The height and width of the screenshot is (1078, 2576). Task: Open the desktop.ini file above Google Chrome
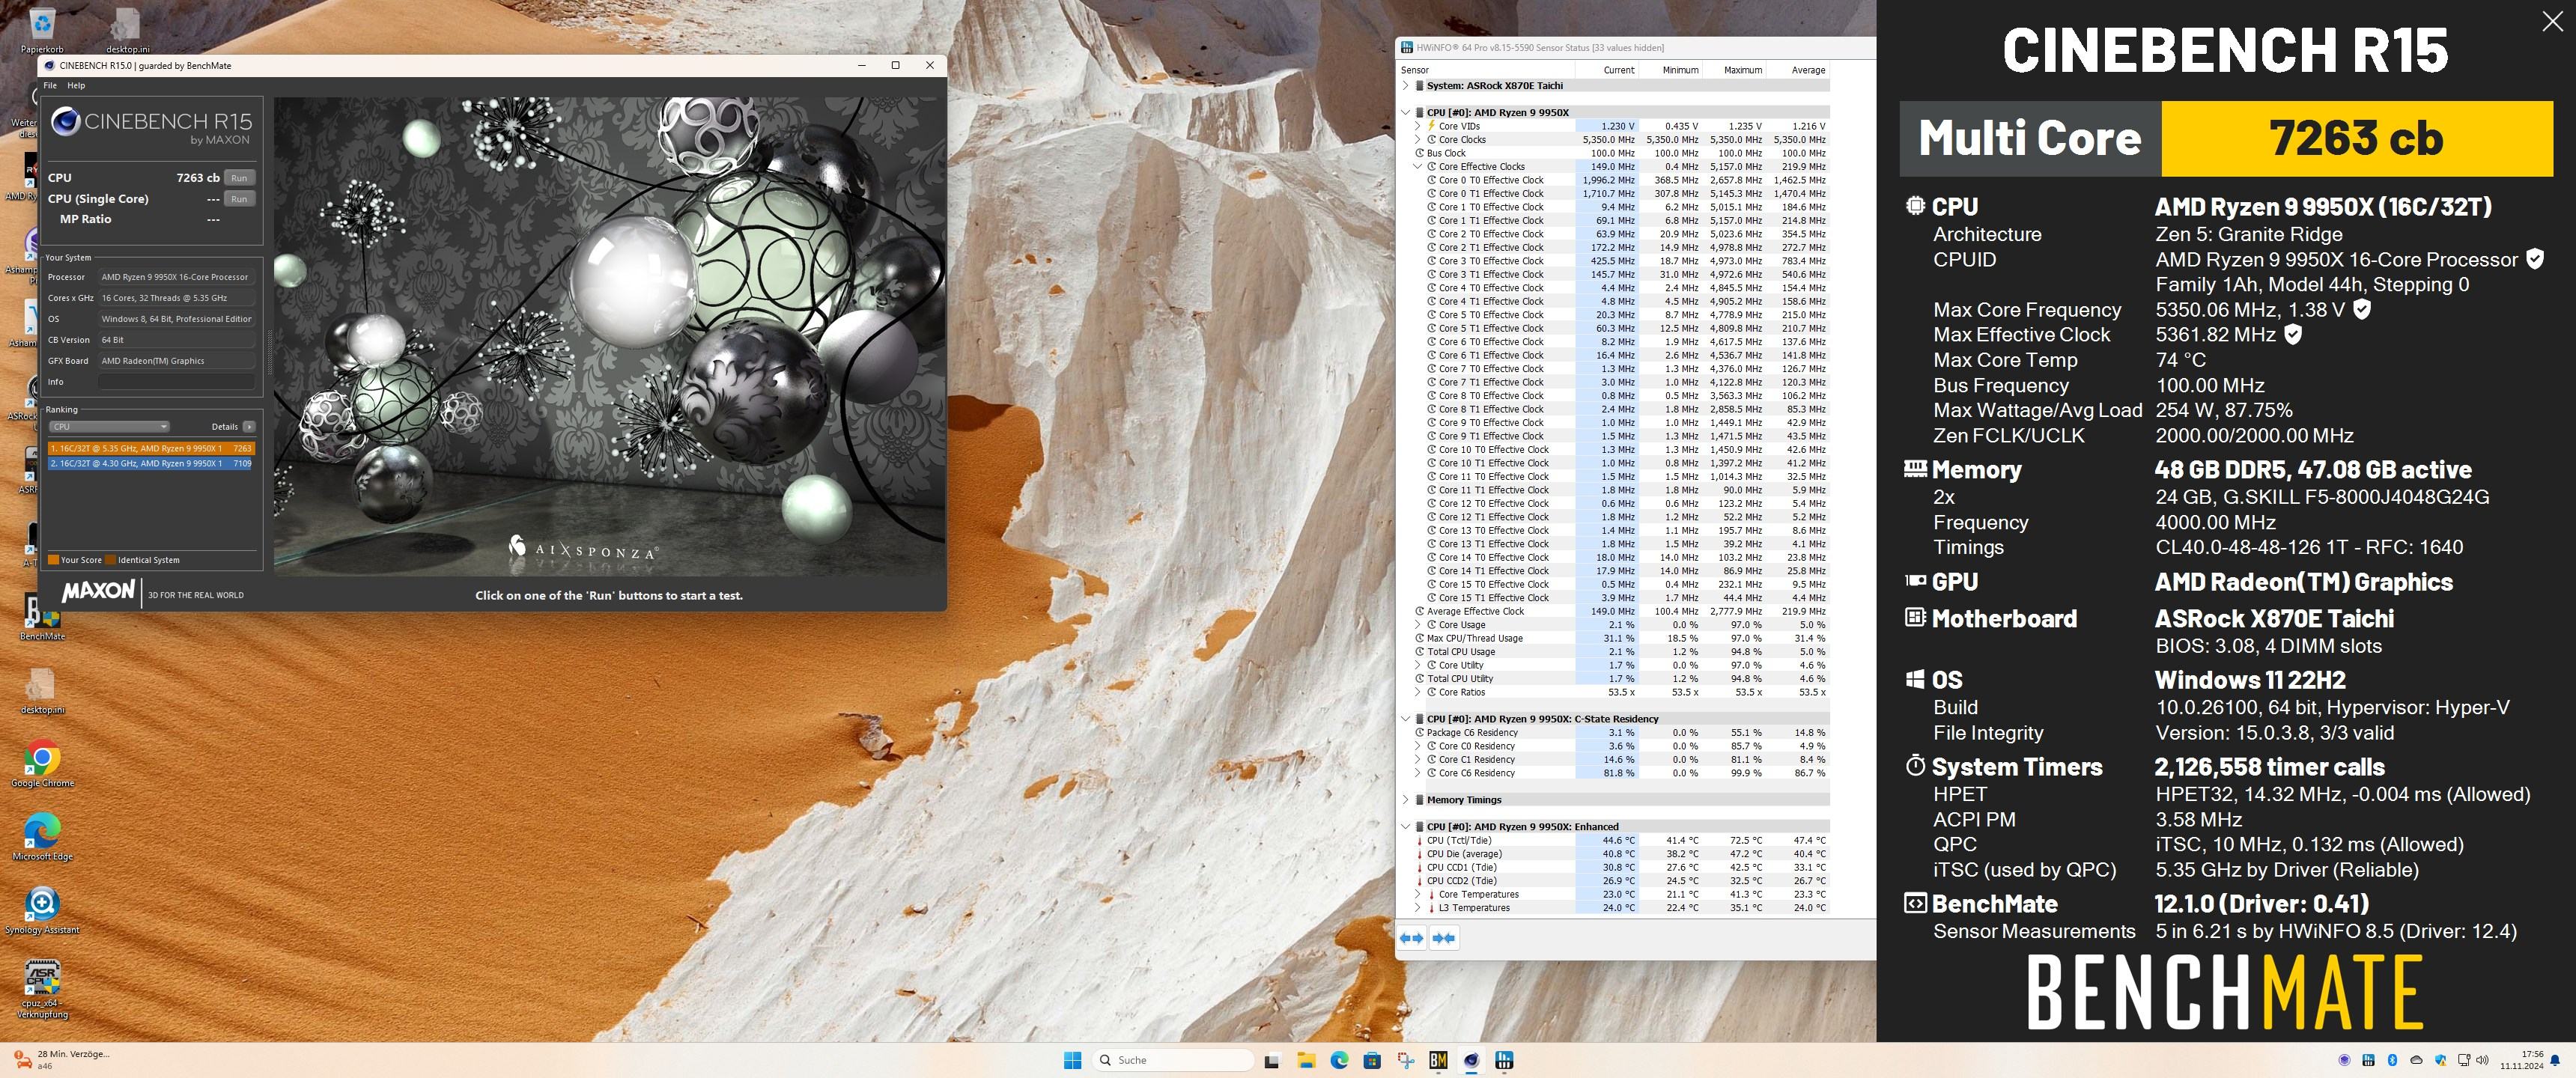pyautogui.click(x=42, y=691)
